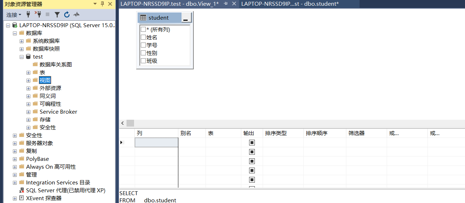Screen dimensions: 465x203
Task: Click the 别名 column header
Action: click(192, 133)
